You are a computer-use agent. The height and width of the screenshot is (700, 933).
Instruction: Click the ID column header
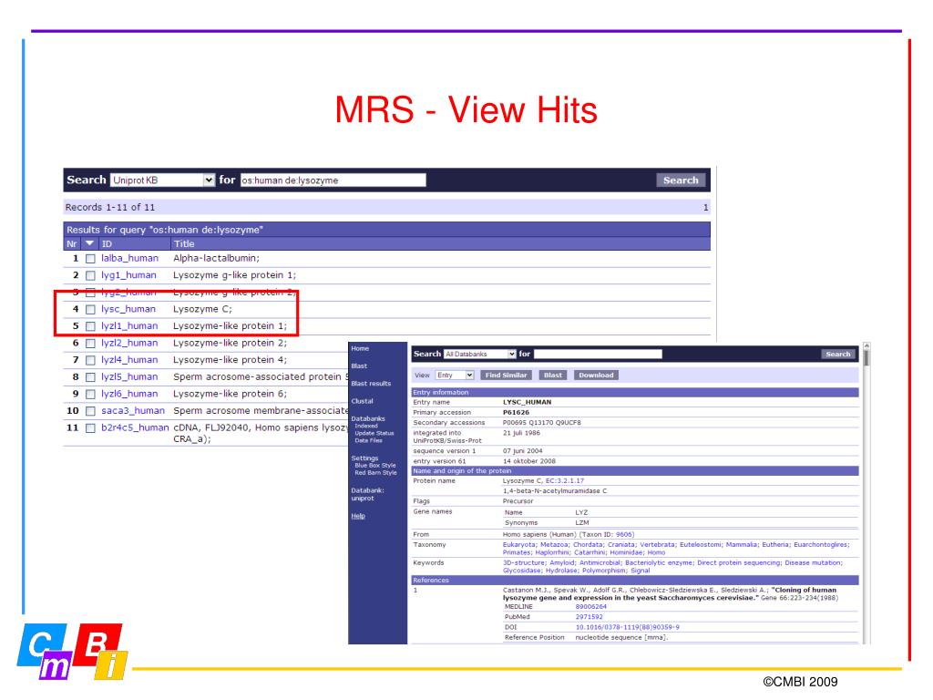pos(107,243)
